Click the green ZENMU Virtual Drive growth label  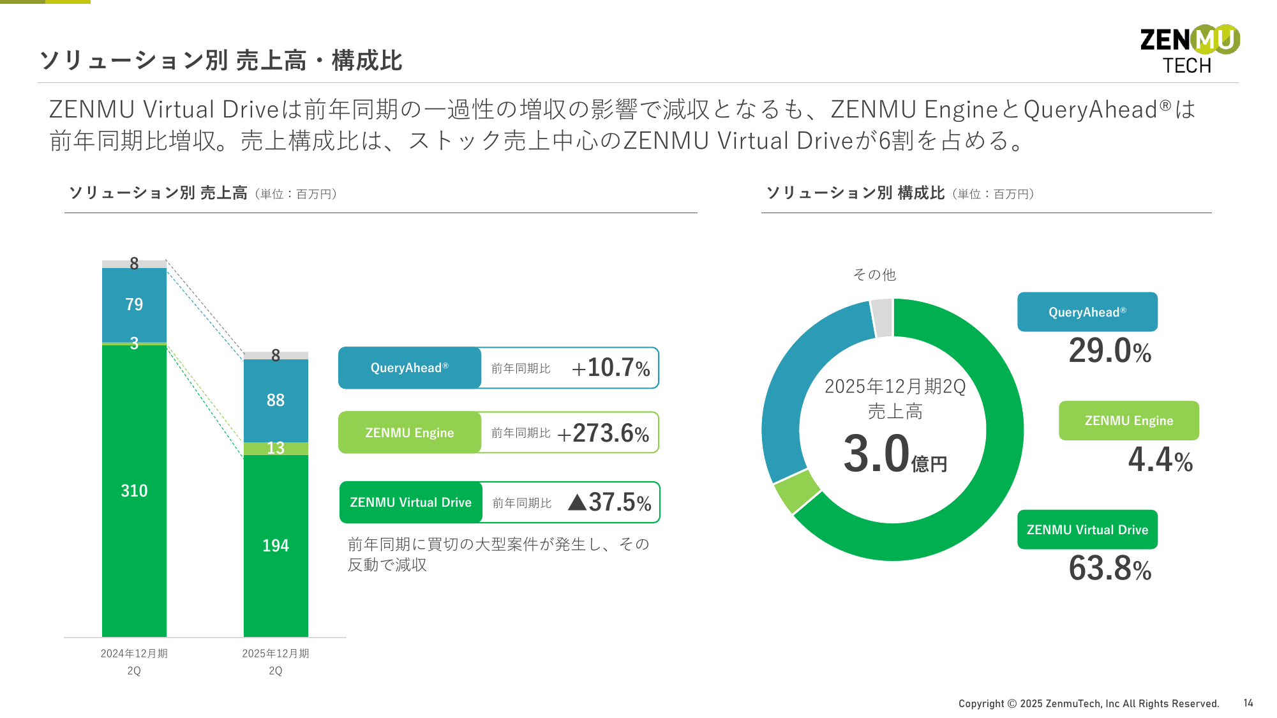[x=411, y=502]
